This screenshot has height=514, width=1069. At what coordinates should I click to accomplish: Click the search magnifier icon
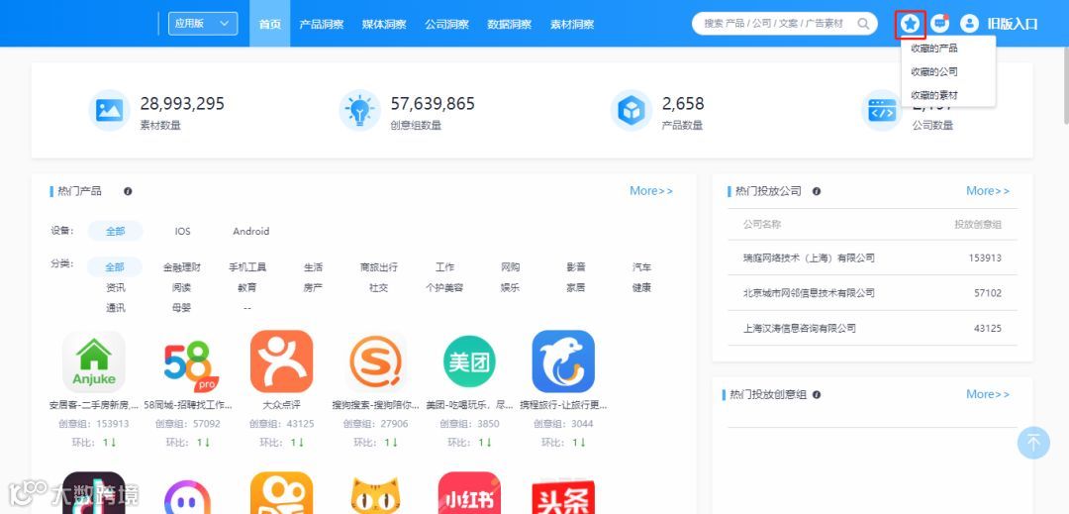[x=863, y=24]
